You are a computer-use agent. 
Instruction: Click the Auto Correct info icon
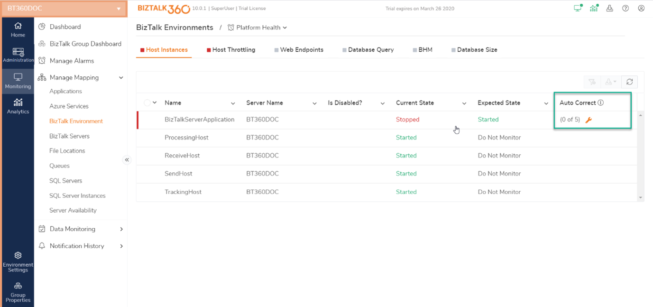601,102
